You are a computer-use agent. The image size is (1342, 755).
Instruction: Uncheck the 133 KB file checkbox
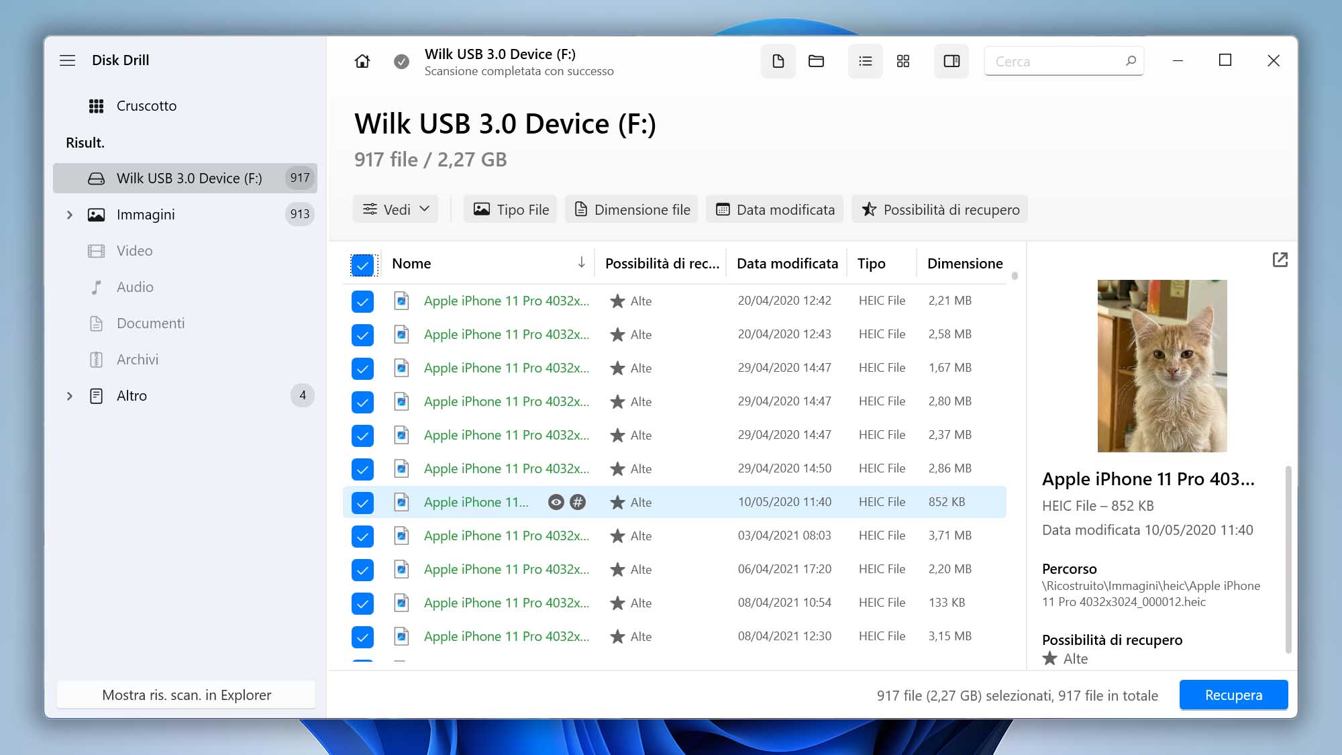[362, 603]
